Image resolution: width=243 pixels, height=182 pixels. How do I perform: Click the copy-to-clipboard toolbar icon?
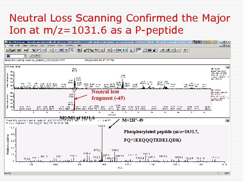click(33, 50)
